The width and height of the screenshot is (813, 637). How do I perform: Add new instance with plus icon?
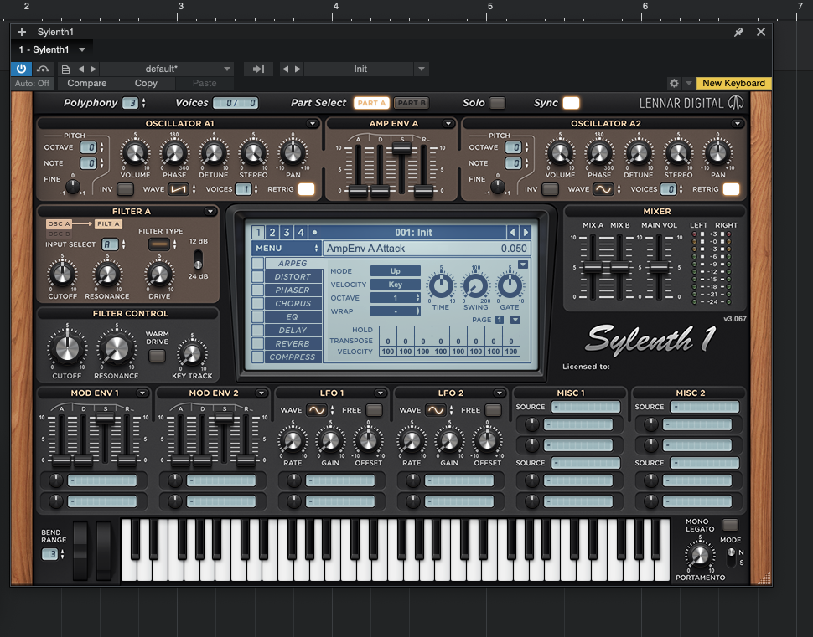(x=21, y=32)
